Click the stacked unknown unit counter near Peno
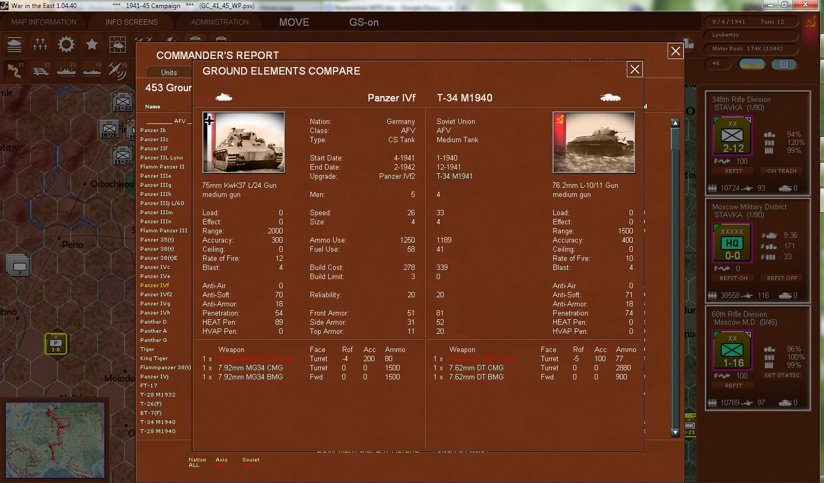Image resolution: width=824 pixels, height=483 pixels. (18, 265)
